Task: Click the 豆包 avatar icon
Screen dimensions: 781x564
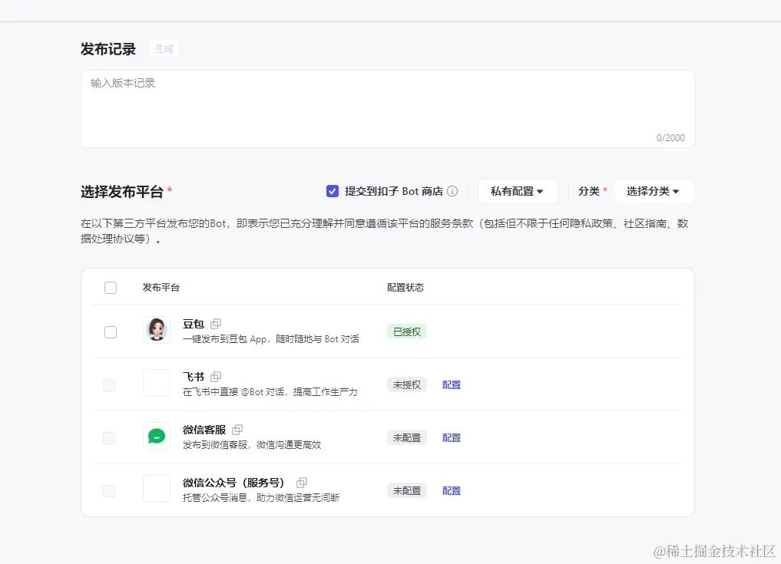Action: pos(157,330)
